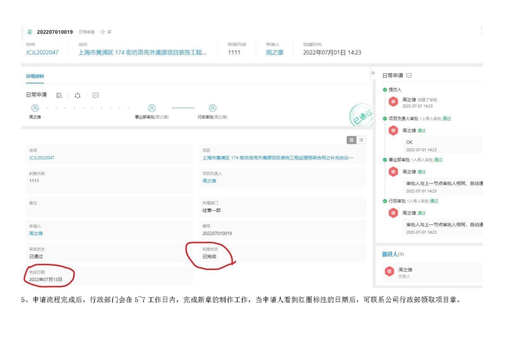The image size is (505, 357).
Task: Switch to the list layout view toggle
Action: [x=352, y=140]
